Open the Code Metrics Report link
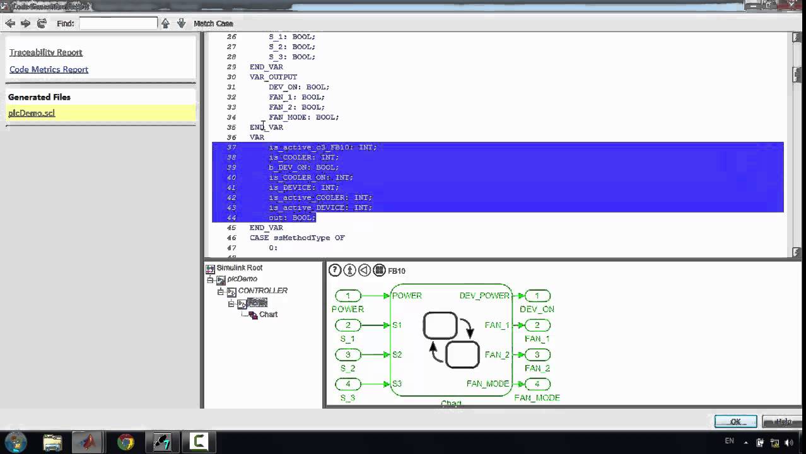Viewport: 806px width, 454px height. coord(49,69)
